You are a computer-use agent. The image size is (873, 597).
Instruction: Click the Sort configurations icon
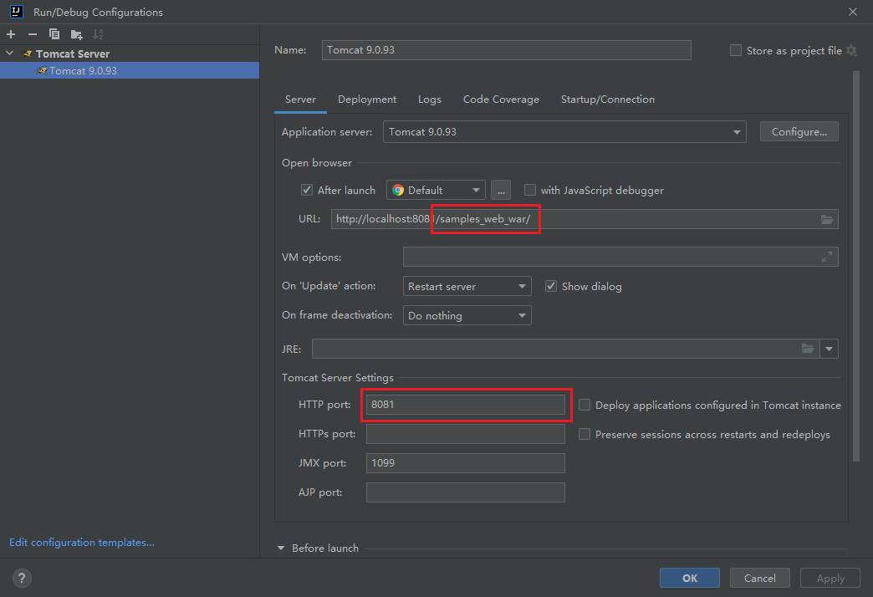pyautogui.click(x=98, y=34)
